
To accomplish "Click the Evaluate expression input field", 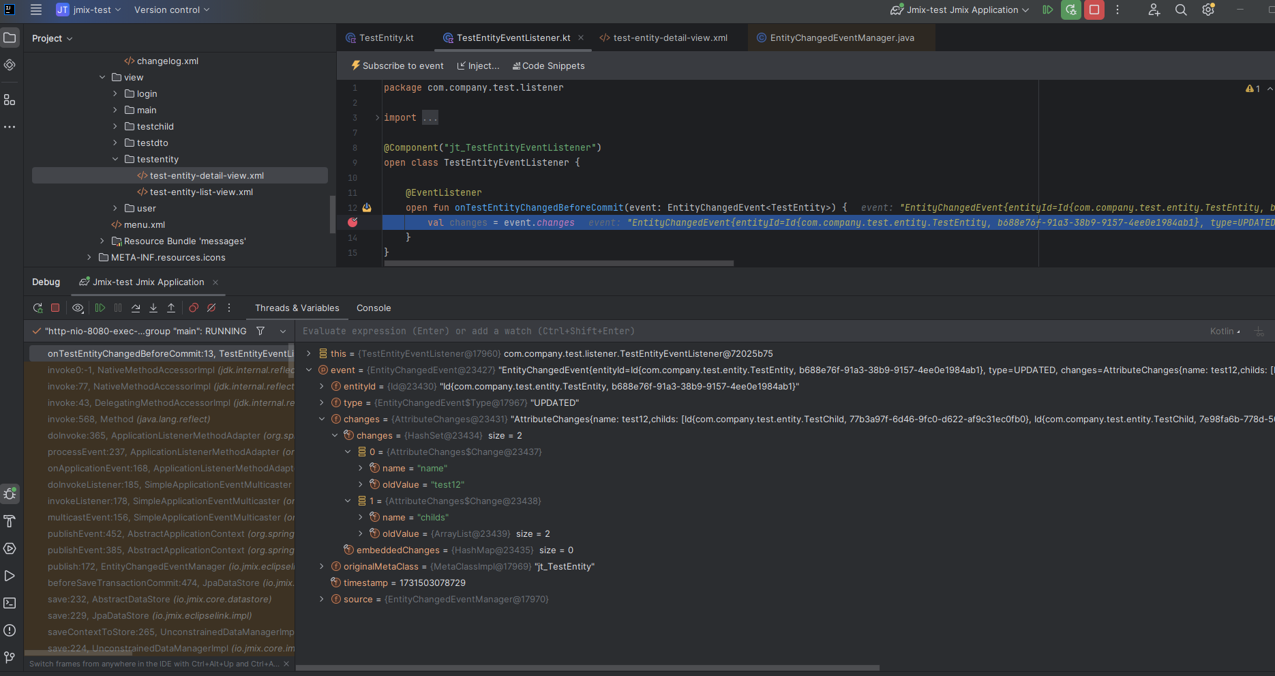I will [x=750, y=331].
